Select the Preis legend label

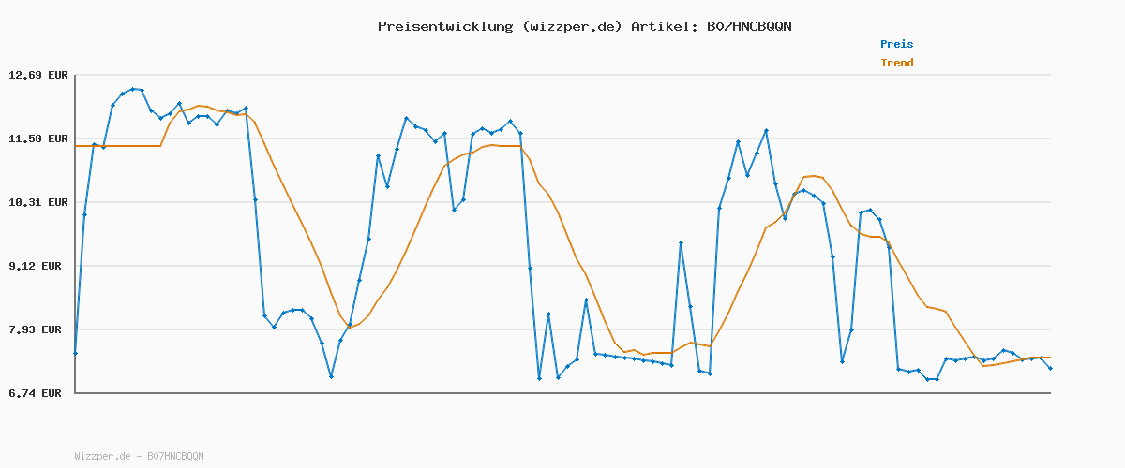(x=896, y=44)
